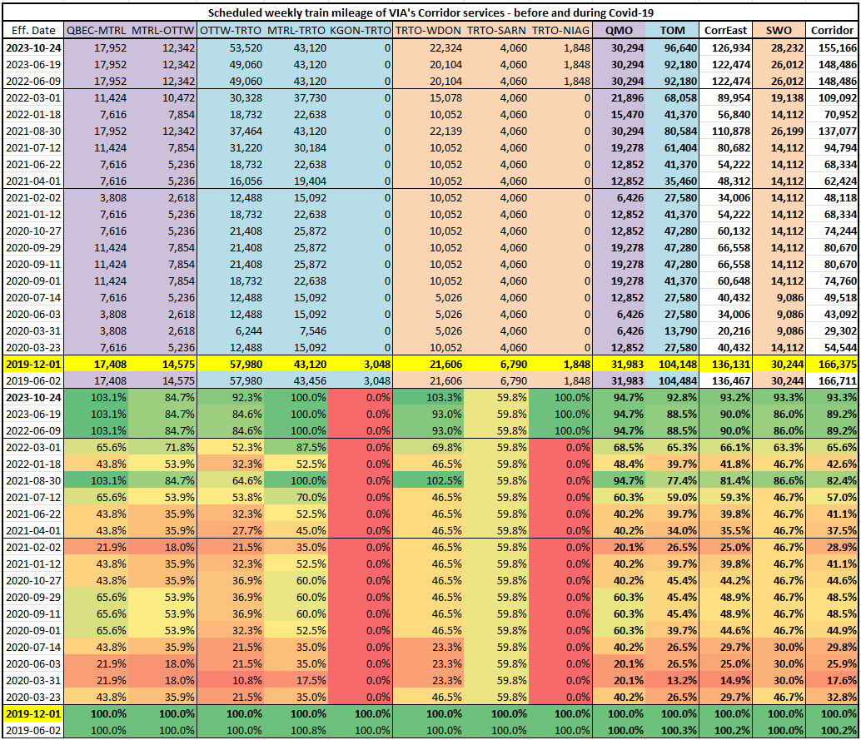Viewport: 861px width, 740px height.
Task: Select the QBEC-MTRL column header
Action: tap(96, 30)
